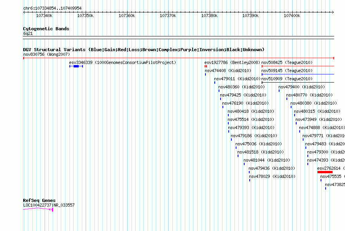Click nsv476190 (Kidd2010) label
Image resolution: width=345 pixels, height=231 pixels.
point(245,103)
